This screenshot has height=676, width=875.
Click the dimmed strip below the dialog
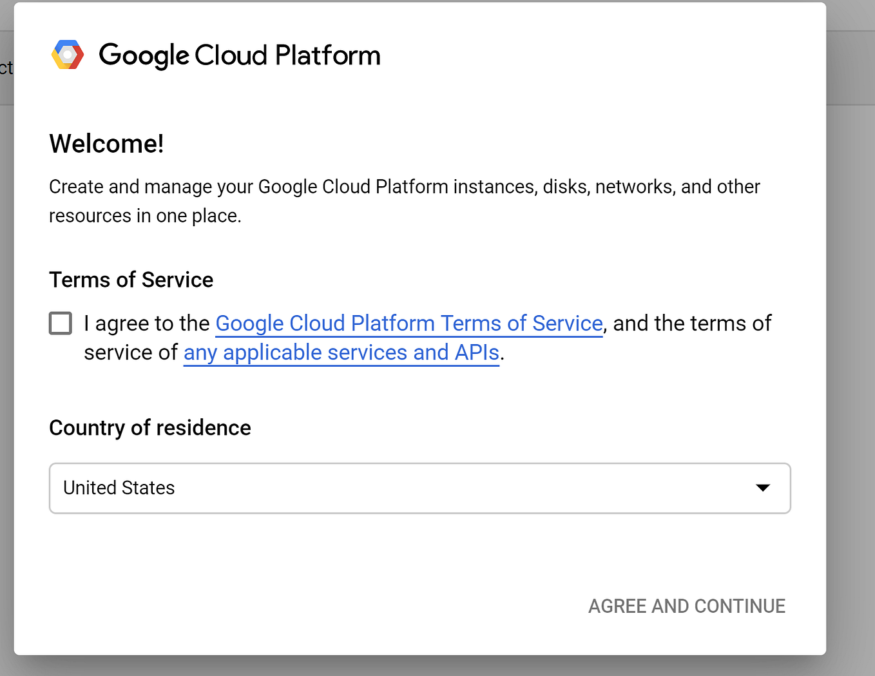pyautogui.click(x=420, y=666)
